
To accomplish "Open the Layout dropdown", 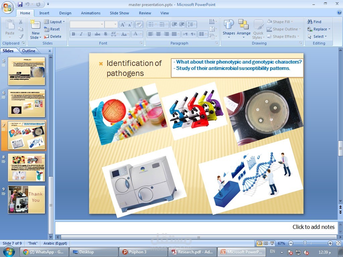I will [55, 22].
